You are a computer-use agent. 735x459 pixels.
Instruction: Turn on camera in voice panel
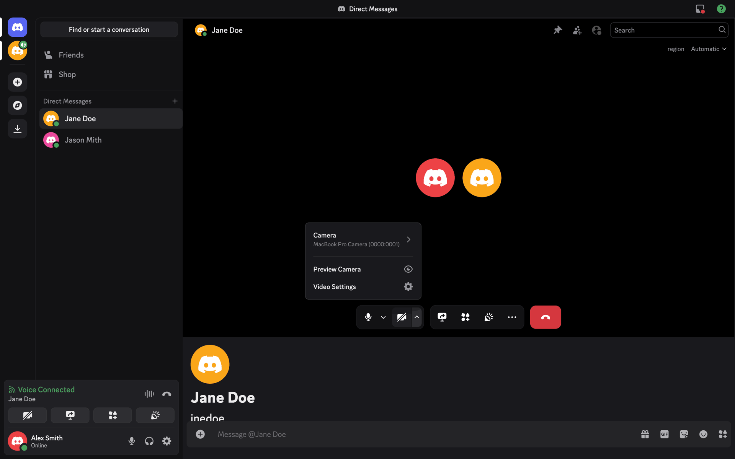tap(28, 415)
